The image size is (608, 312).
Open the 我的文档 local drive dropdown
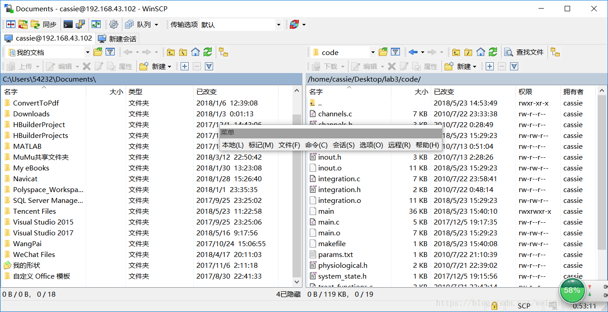click(88, 52)
